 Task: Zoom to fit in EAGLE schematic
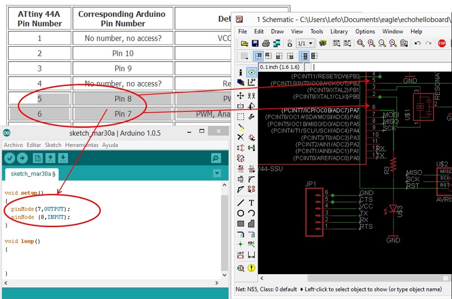point(361,43)
